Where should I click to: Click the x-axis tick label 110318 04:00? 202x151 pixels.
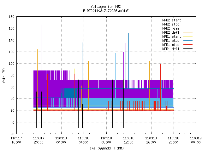83,140
